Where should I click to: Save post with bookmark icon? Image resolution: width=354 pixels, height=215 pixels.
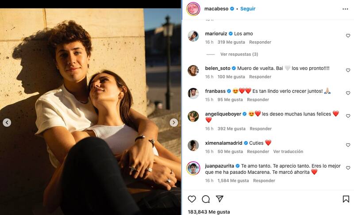pos(346,199)
